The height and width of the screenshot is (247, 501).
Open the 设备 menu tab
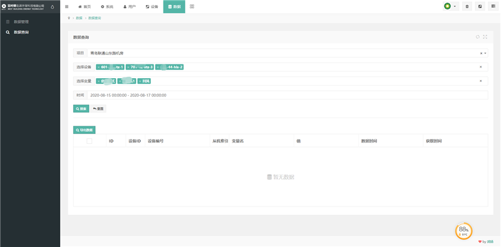click(x=152, y=6)
